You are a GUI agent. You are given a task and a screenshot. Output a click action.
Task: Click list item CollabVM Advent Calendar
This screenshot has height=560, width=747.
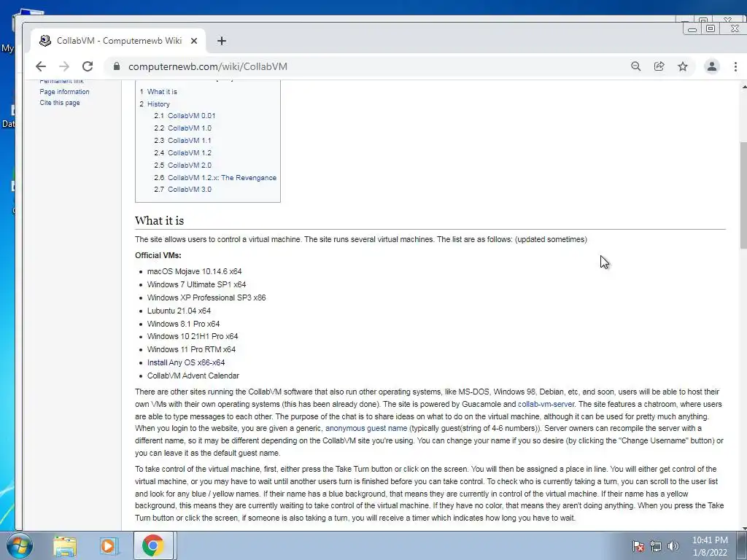(193, 376)
